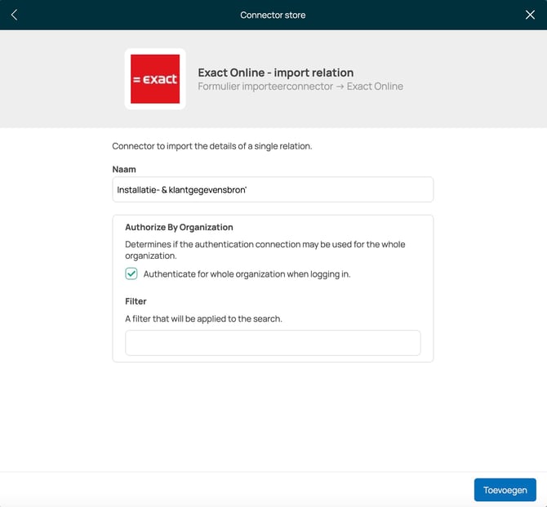Click the connector description sentence

pyautogui.click(x=211, y=146)
